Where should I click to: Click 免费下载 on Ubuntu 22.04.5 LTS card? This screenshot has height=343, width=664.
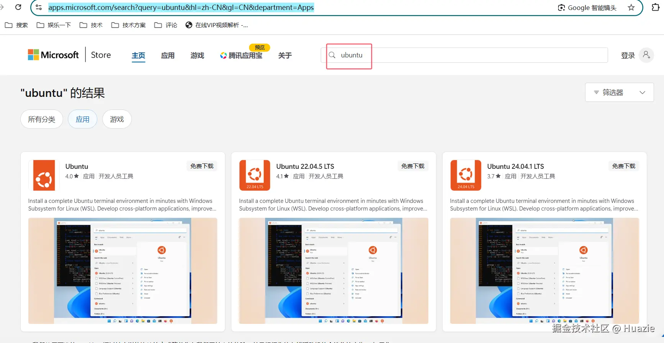click(x=413, y=166)
